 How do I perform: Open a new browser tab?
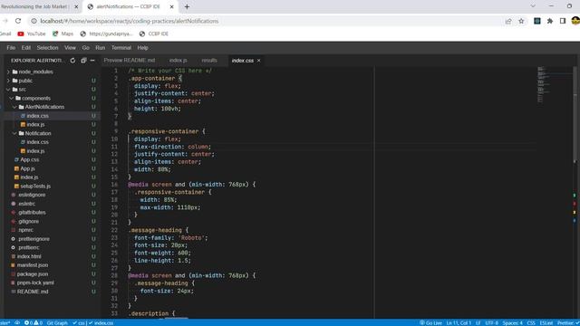tap(187, 6)
